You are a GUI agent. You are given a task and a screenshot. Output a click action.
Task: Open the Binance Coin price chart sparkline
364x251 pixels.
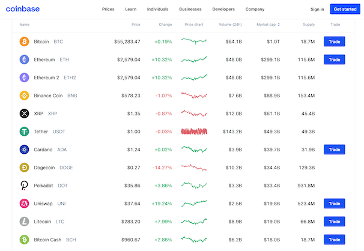coord(194,95)
